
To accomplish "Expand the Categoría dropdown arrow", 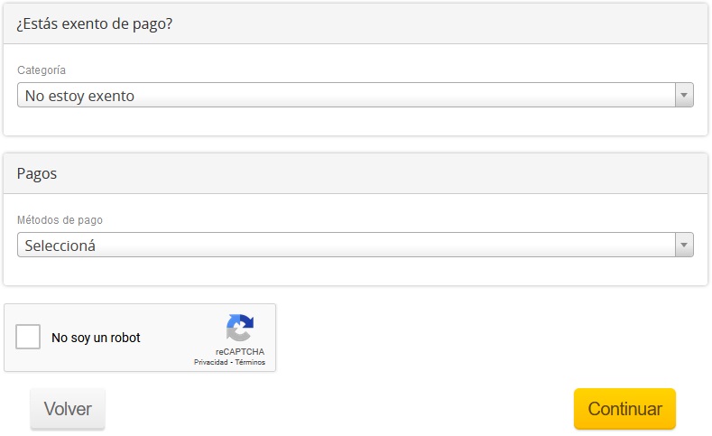I will point(684,95).
